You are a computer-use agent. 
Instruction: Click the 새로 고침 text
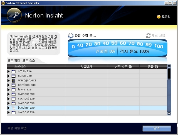(x=158, y=35)
